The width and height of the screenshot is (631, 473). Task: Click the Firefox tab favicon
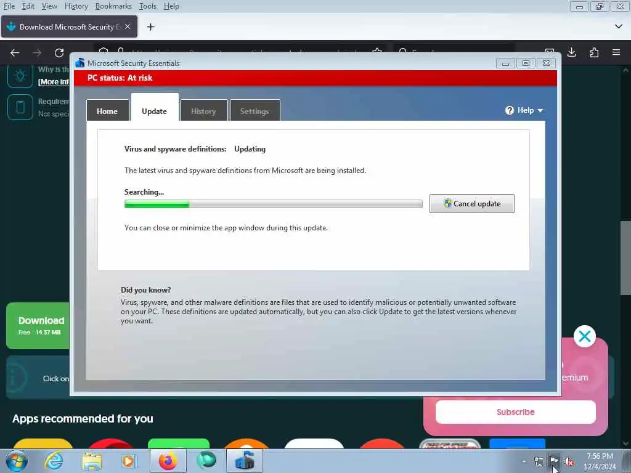pyautogui.click(x=11, y=26)
